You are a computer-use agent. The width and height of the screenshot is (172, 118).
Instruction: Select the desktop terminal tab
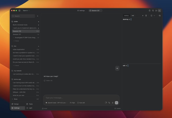tap(126, 16)
